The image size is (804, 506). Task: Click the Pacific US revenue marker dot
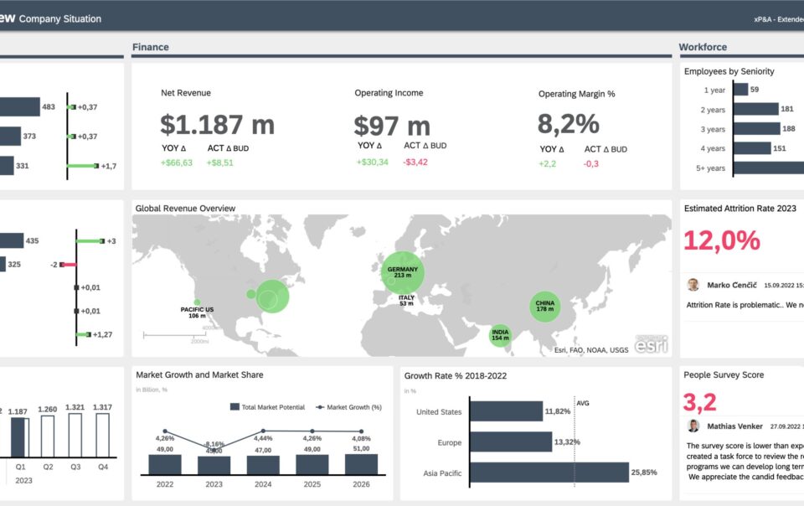pyautogui.click(x=198, y=302)
